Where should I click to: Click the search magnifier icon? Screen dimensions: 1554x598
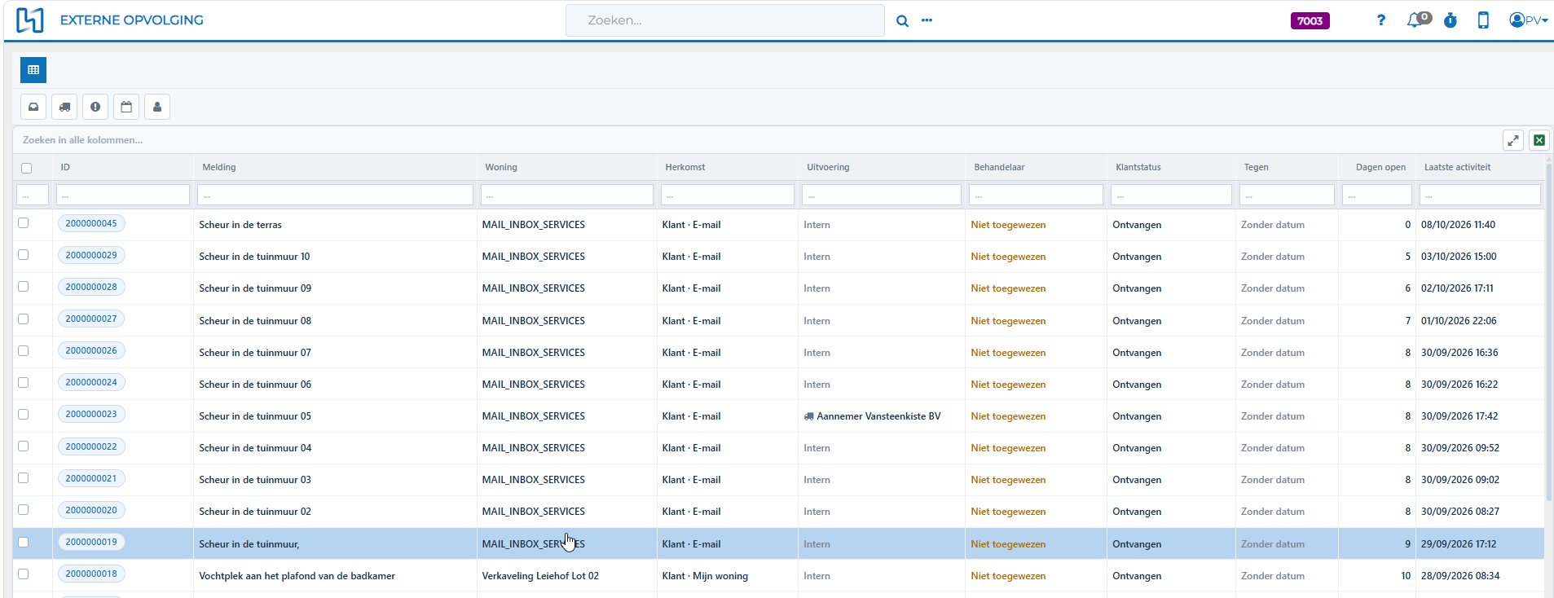[x=902, y=21]
